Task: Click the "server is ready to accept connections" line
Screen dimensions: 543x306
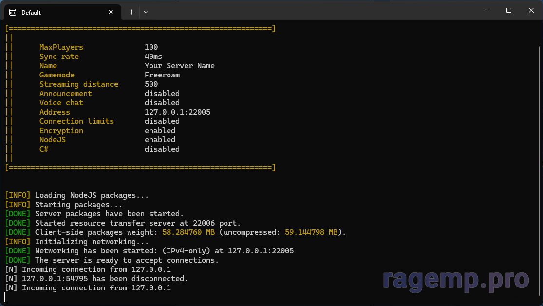Action: (x=127, y=260)
